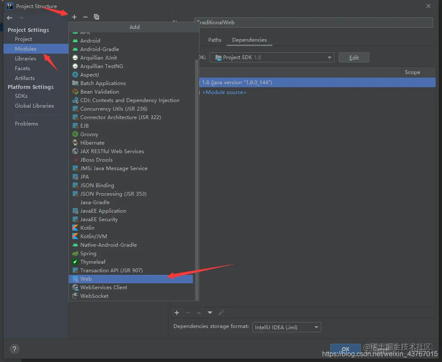Select Thymeleaf entry
Screen dimensions: 442x362
[131, 262]
